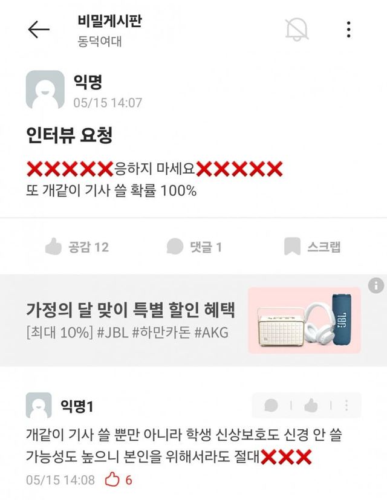Reply to 익명1 comment with bubble icon
Viewport: 387px width, 500px height.
[271, 405]
